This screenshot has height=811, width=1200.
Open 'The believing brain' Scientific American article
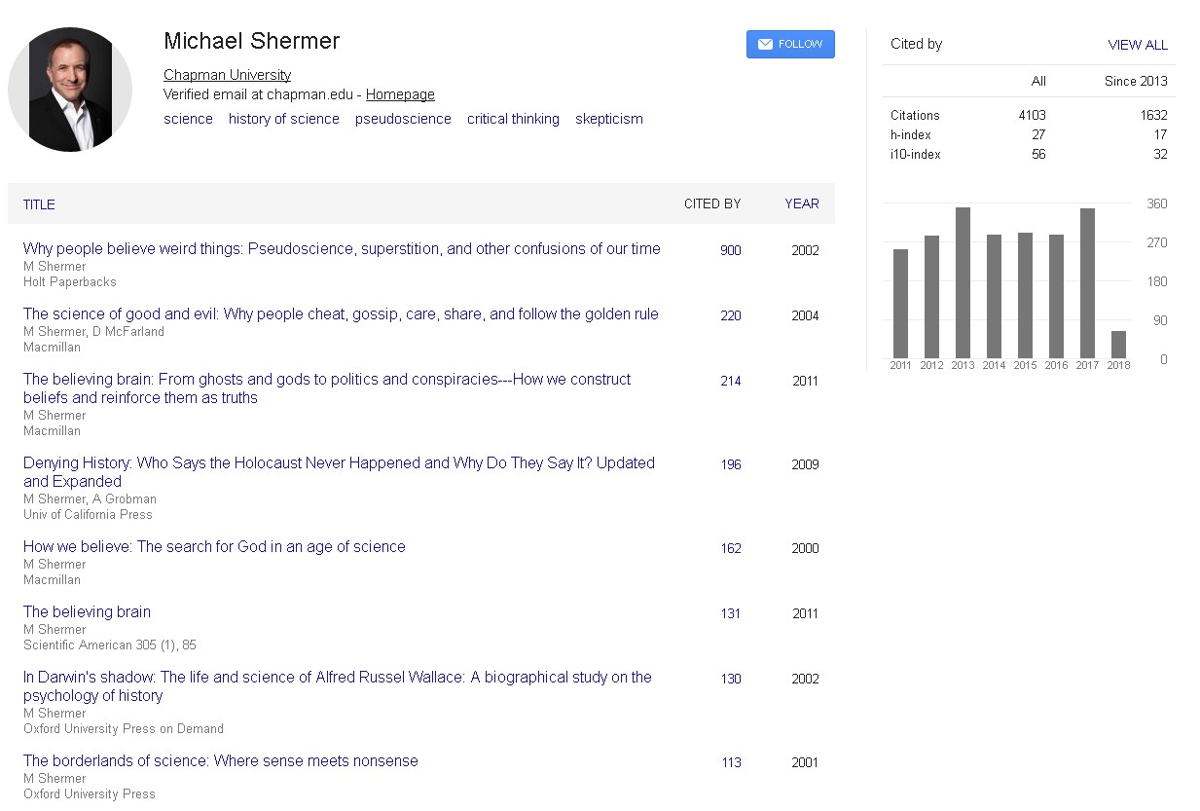click(87, 611)
